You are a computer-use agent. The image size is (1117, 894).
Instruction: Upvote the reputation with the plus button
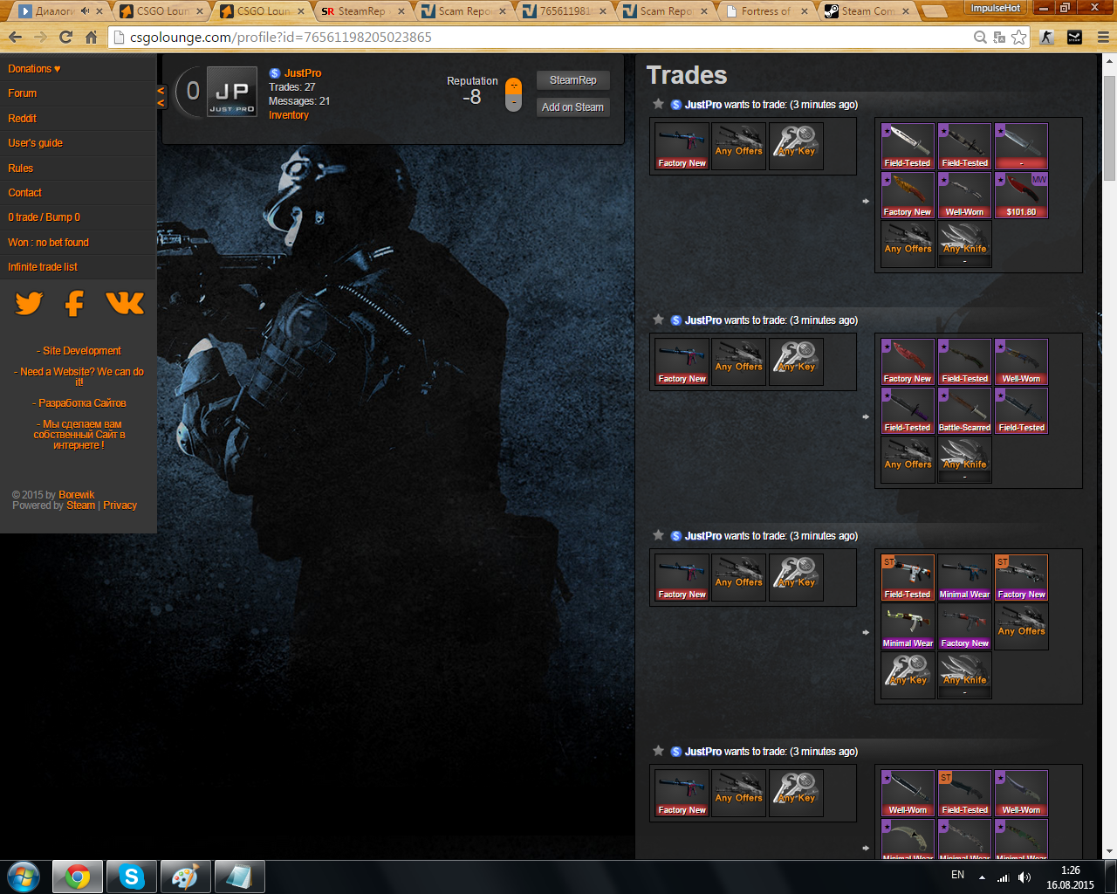click(514, 86)
